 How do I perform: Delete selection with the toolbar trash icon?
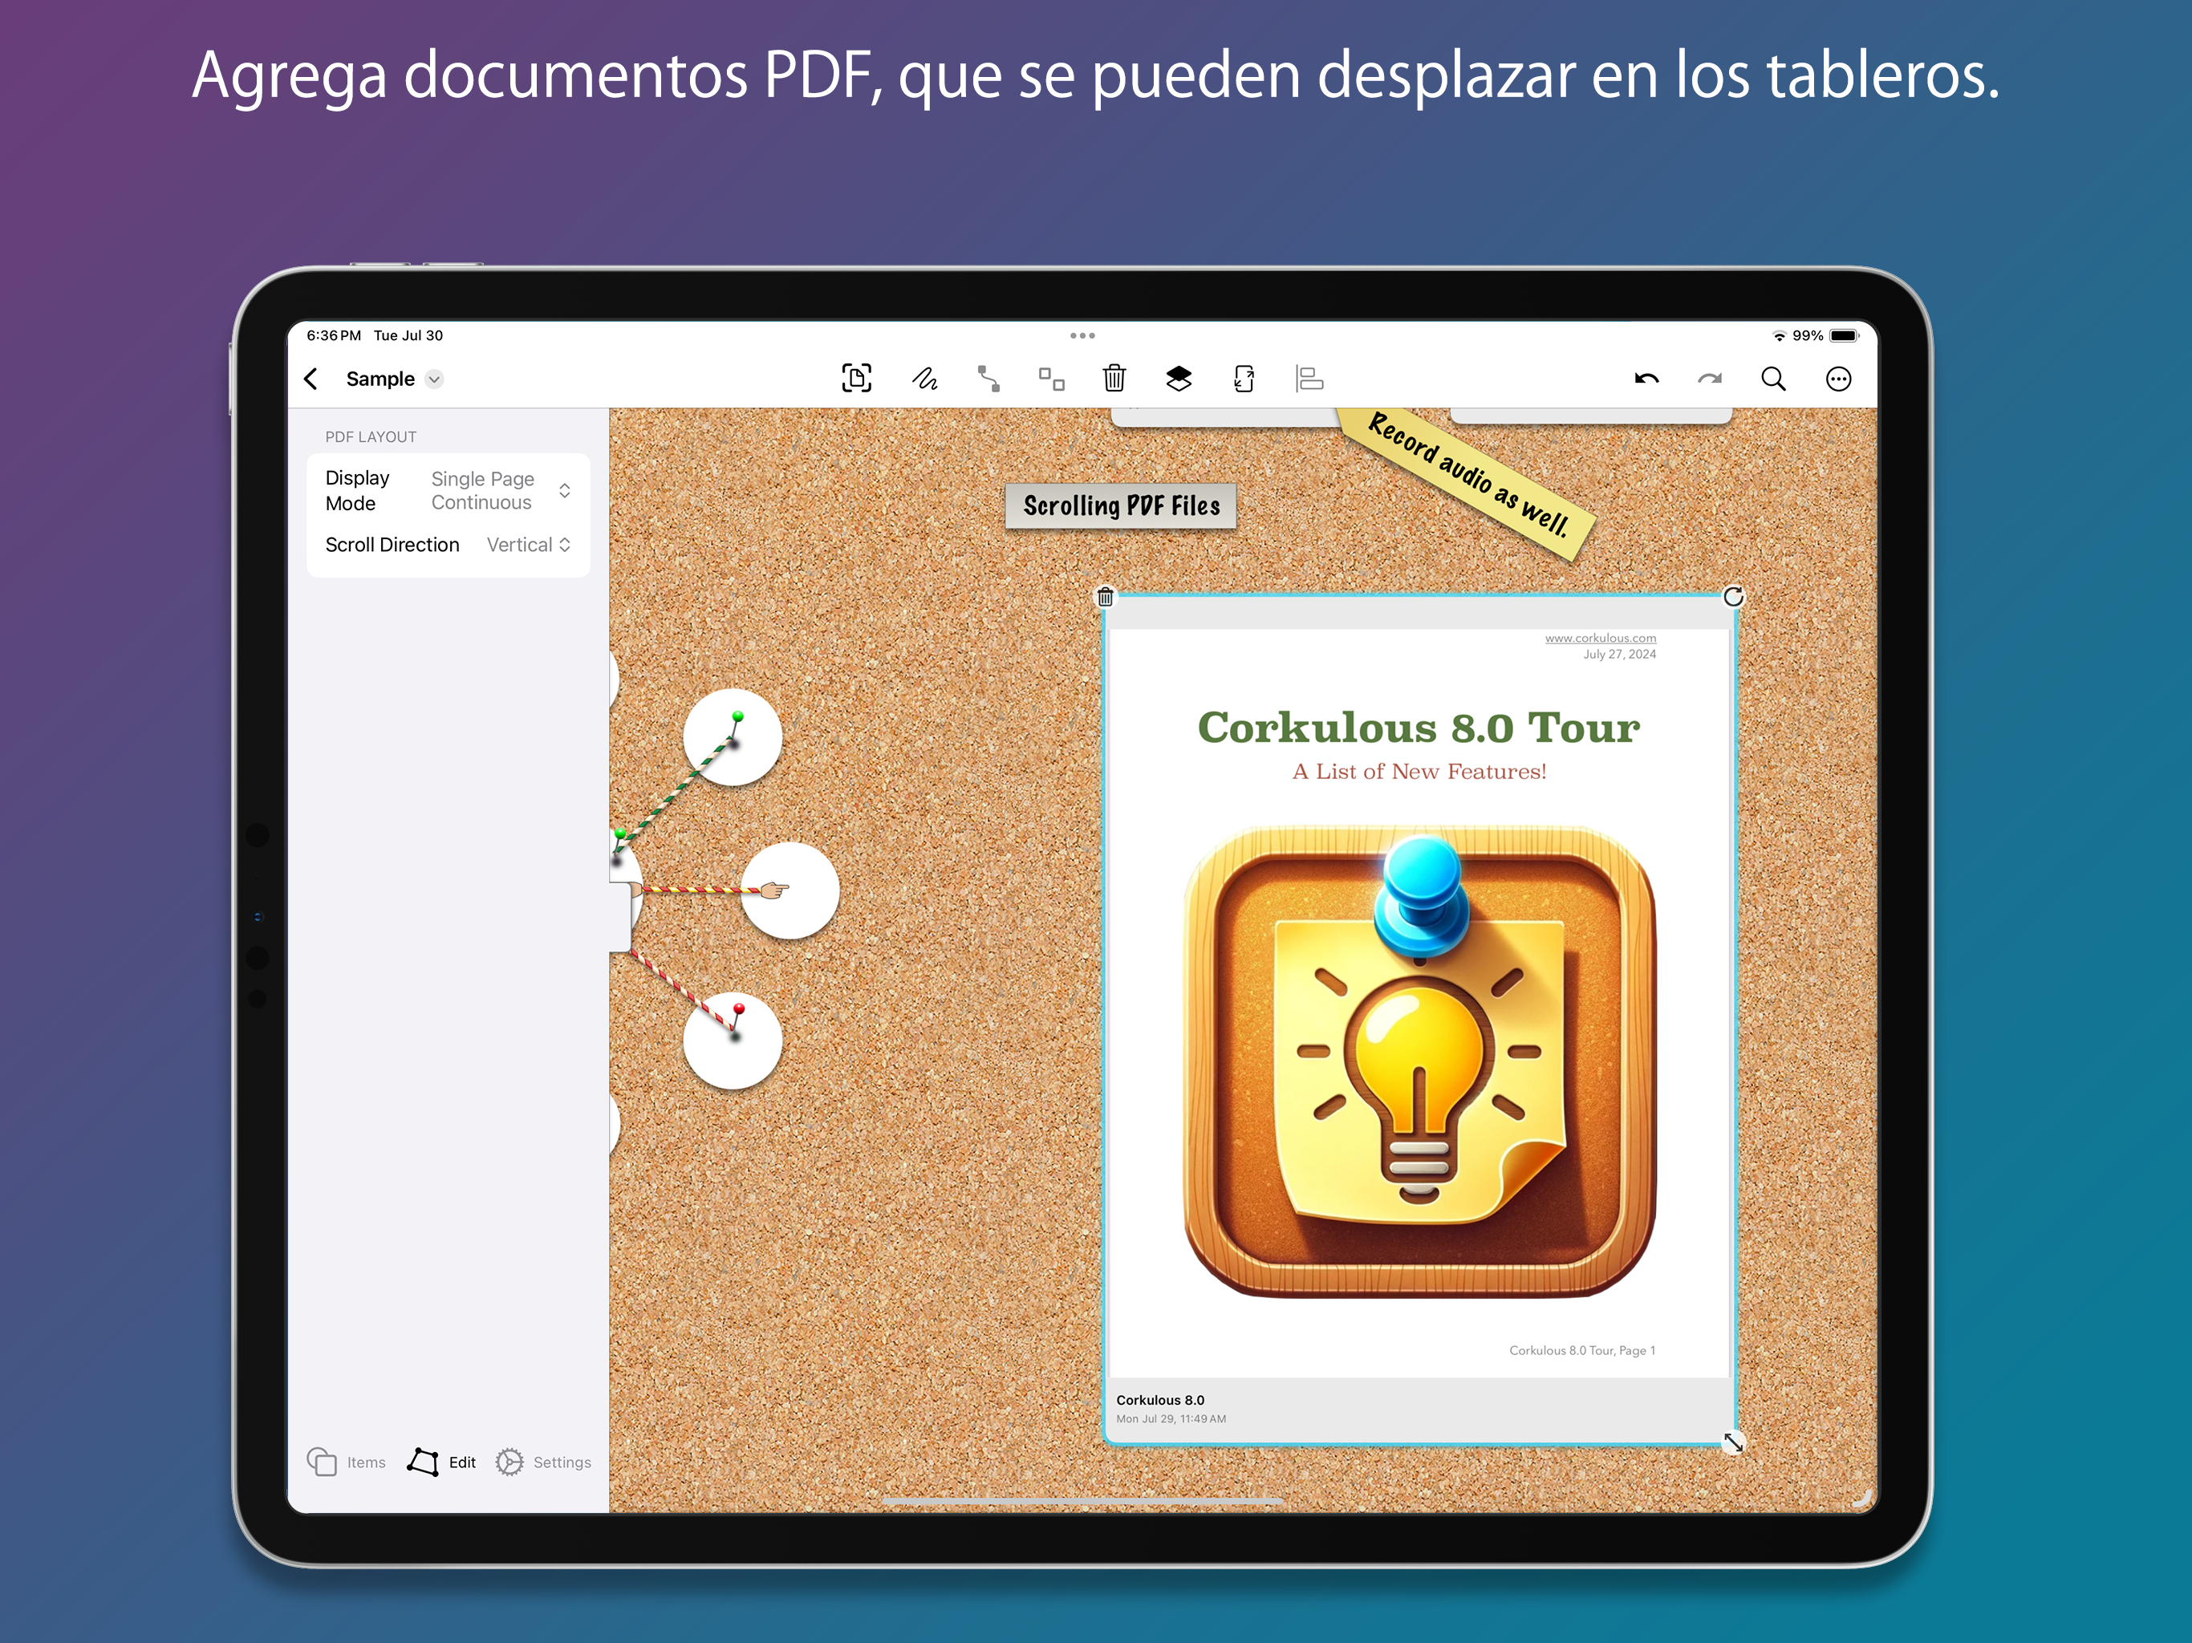pyautogui.click(x=1114, y=379)
